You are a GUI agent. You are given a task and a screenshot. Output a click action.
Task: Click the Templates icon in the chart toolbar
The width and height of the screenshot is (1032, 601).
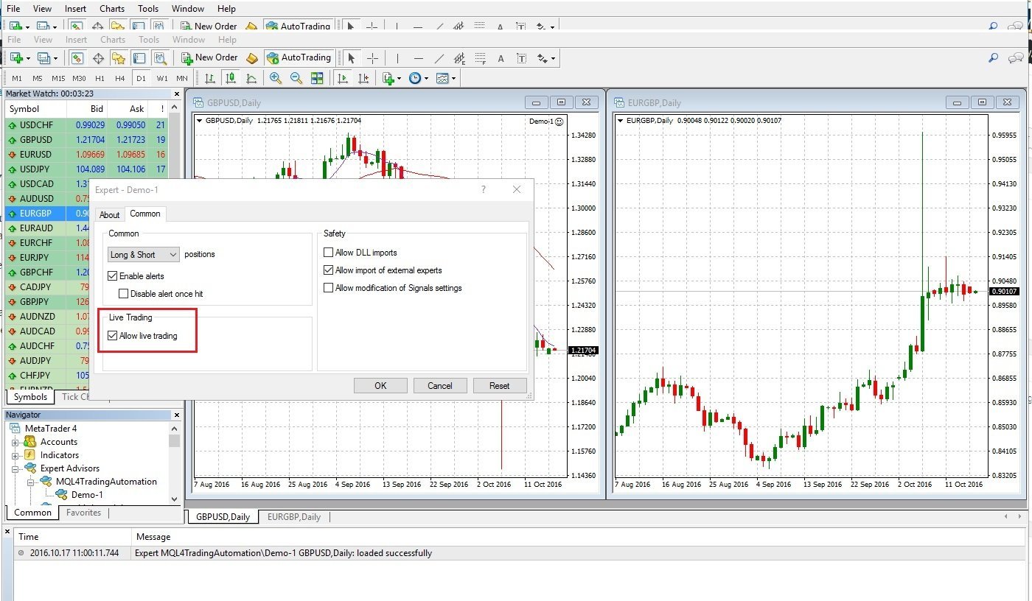pos(442,78)
